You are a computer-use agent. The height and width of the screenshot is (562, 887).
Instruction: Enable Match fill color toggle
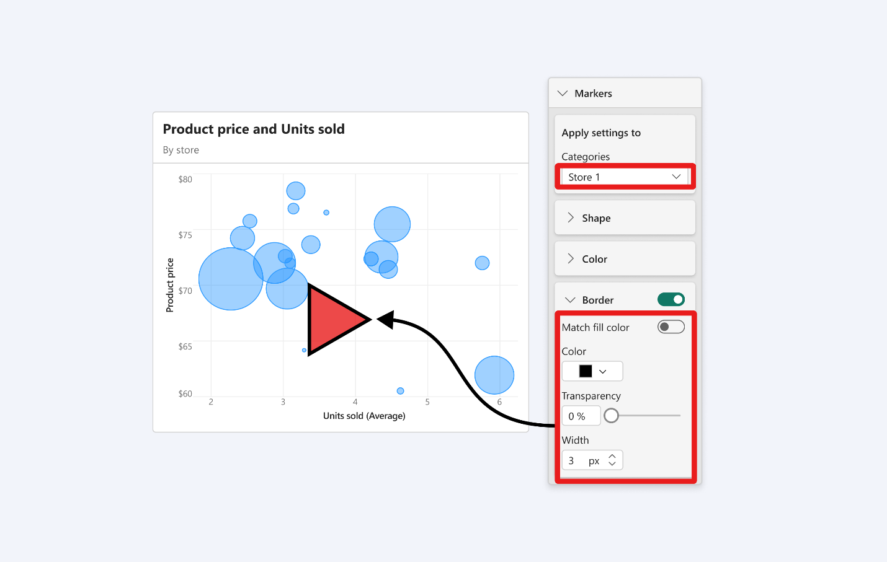point(671,327)
